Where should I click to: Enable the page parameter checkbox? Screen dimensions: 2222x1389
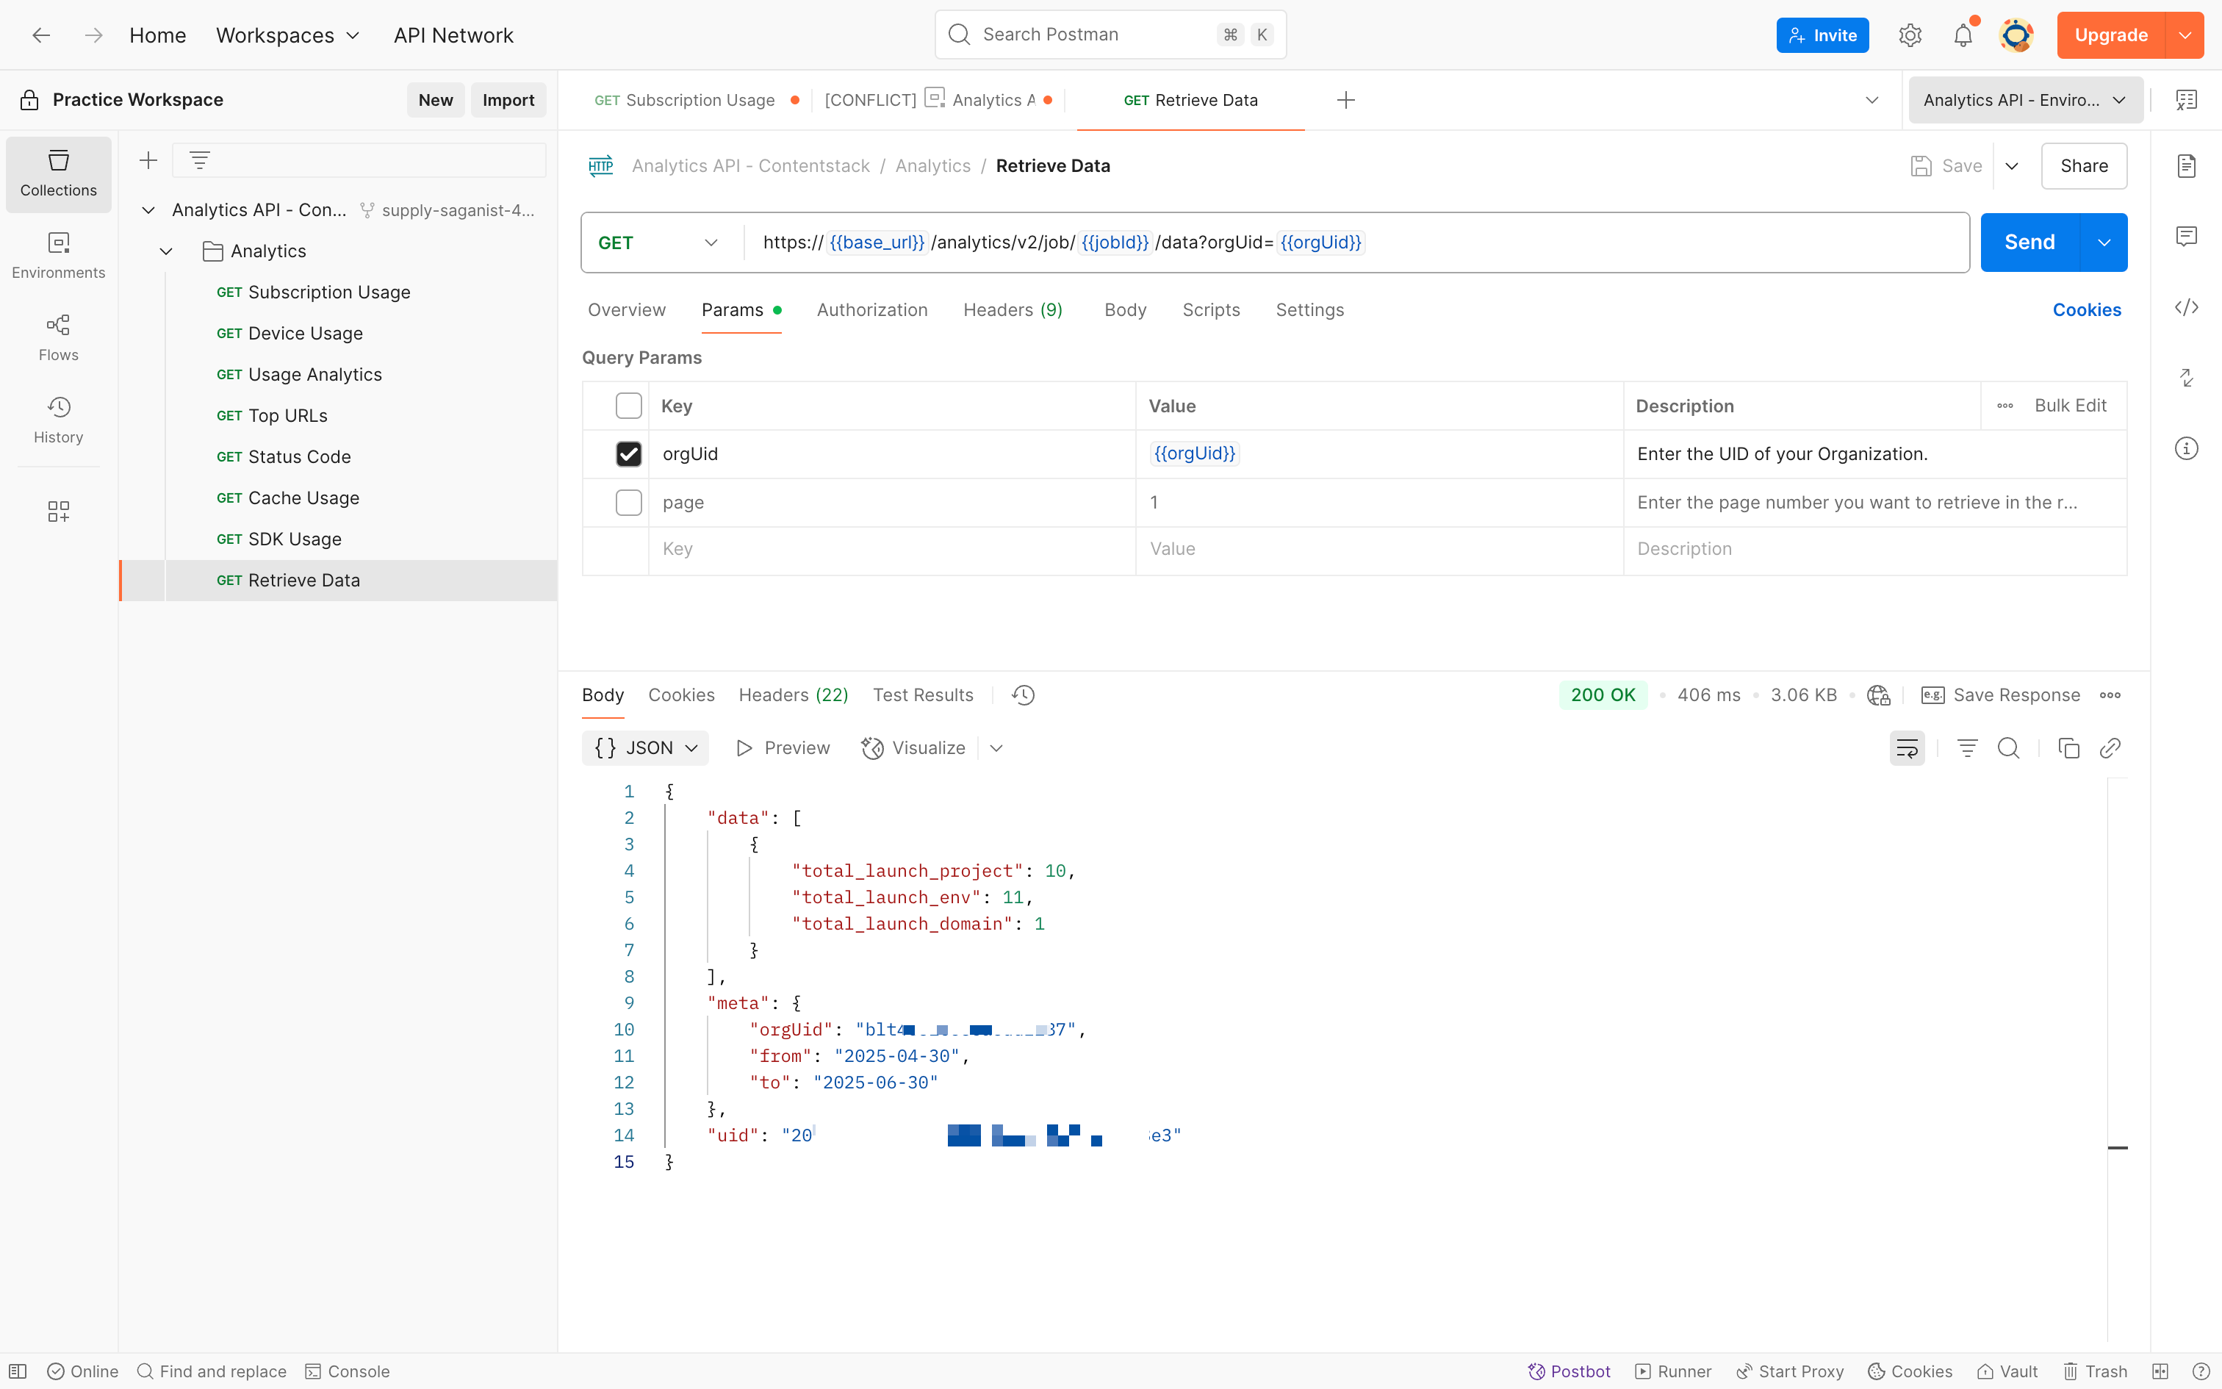tap(629, 503)
